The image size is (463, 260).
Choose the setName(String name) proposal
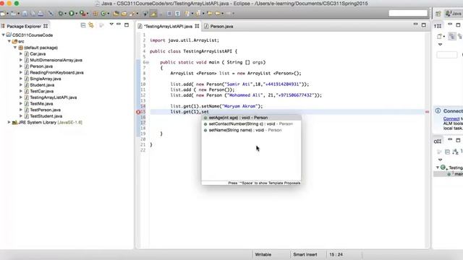pyautogui.click(x=251, y=130)
